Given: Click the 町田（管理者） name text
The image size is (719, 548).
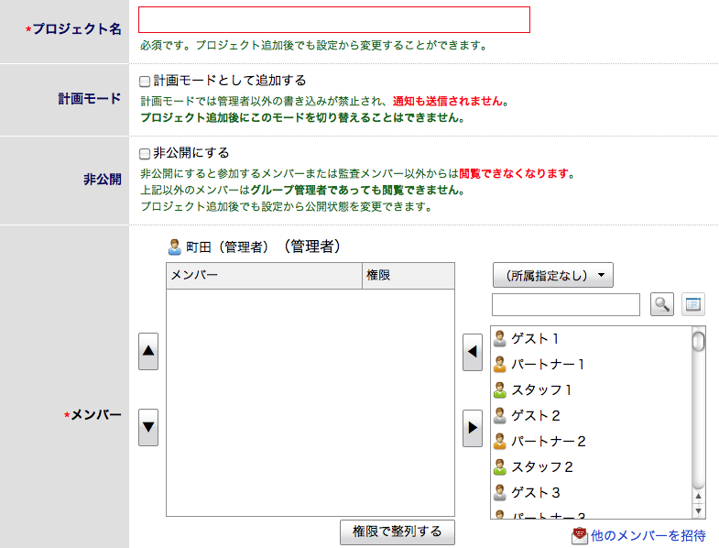Looking at the screenshot, I should point(227,247).
